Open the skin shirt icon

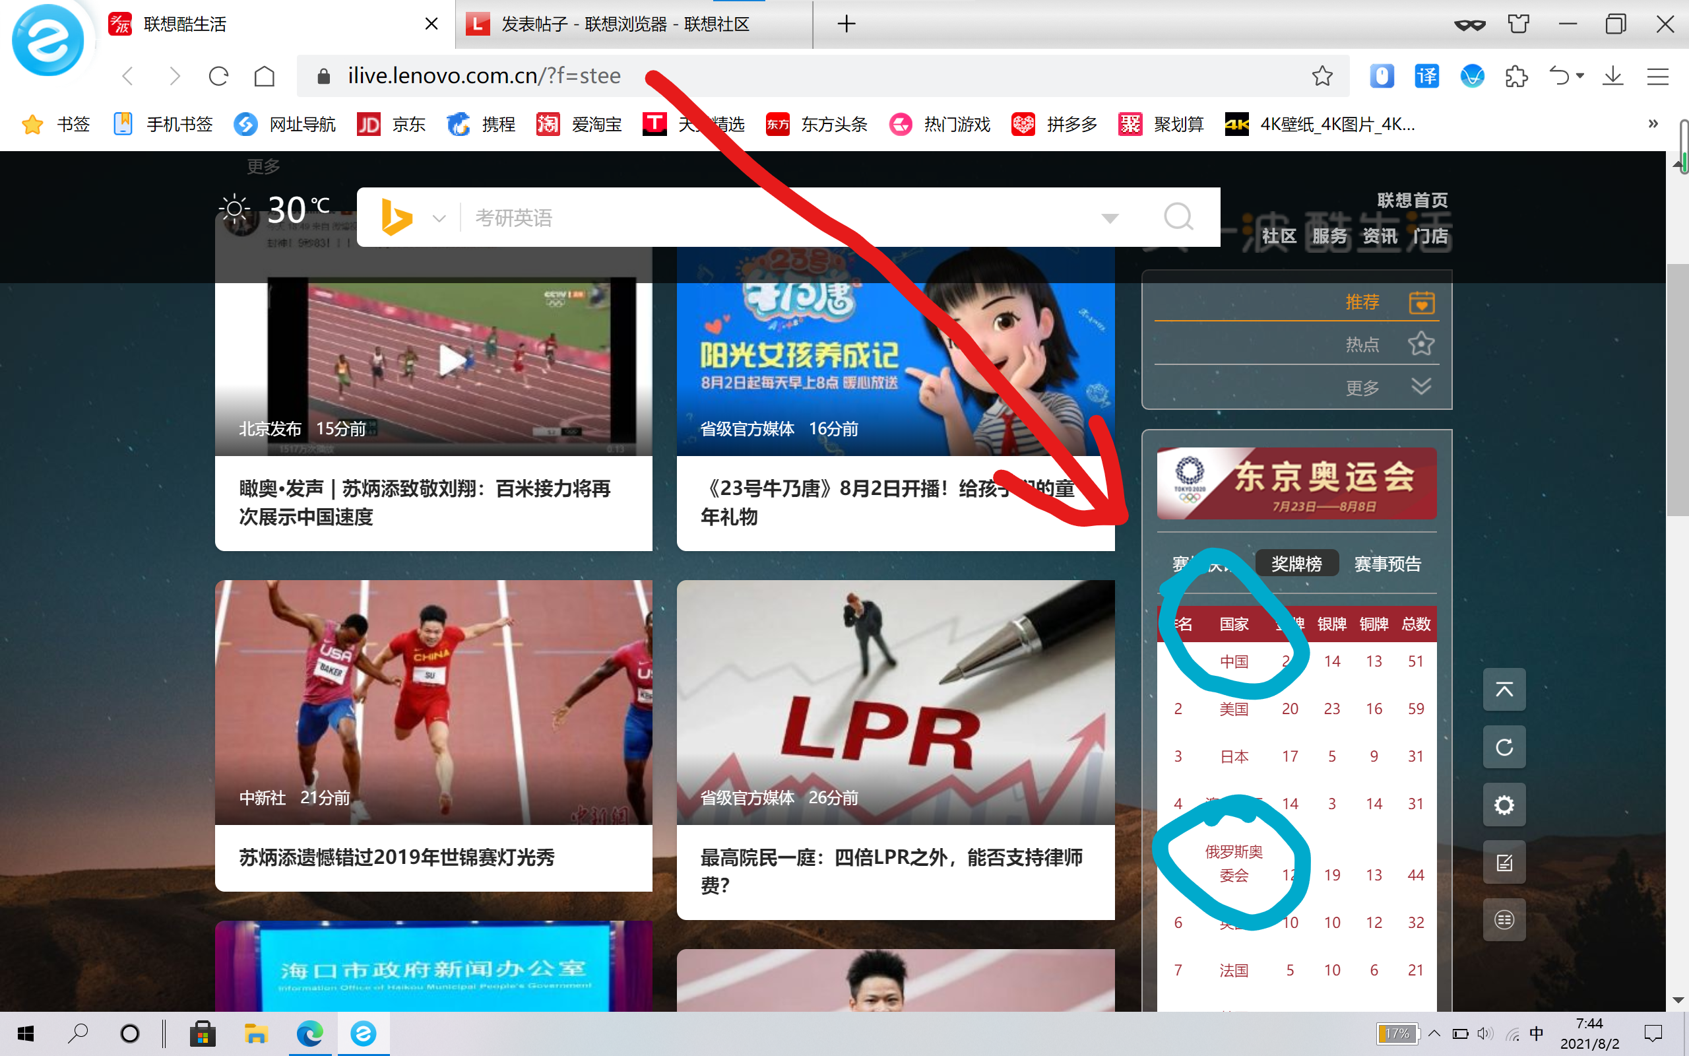tap(1519, 24)
